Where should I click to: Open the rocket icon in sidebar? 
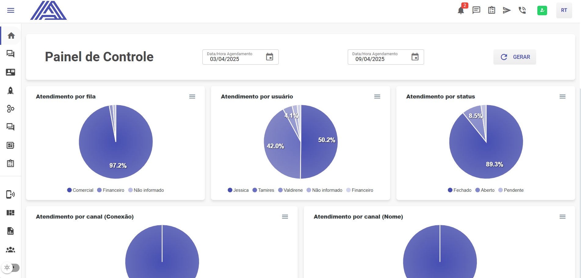pos(10,91)
